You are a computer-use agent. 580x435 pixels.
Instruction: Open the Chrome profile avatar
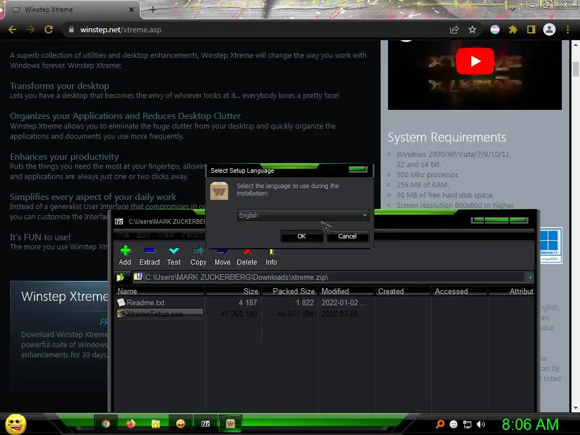click(549, 29)
